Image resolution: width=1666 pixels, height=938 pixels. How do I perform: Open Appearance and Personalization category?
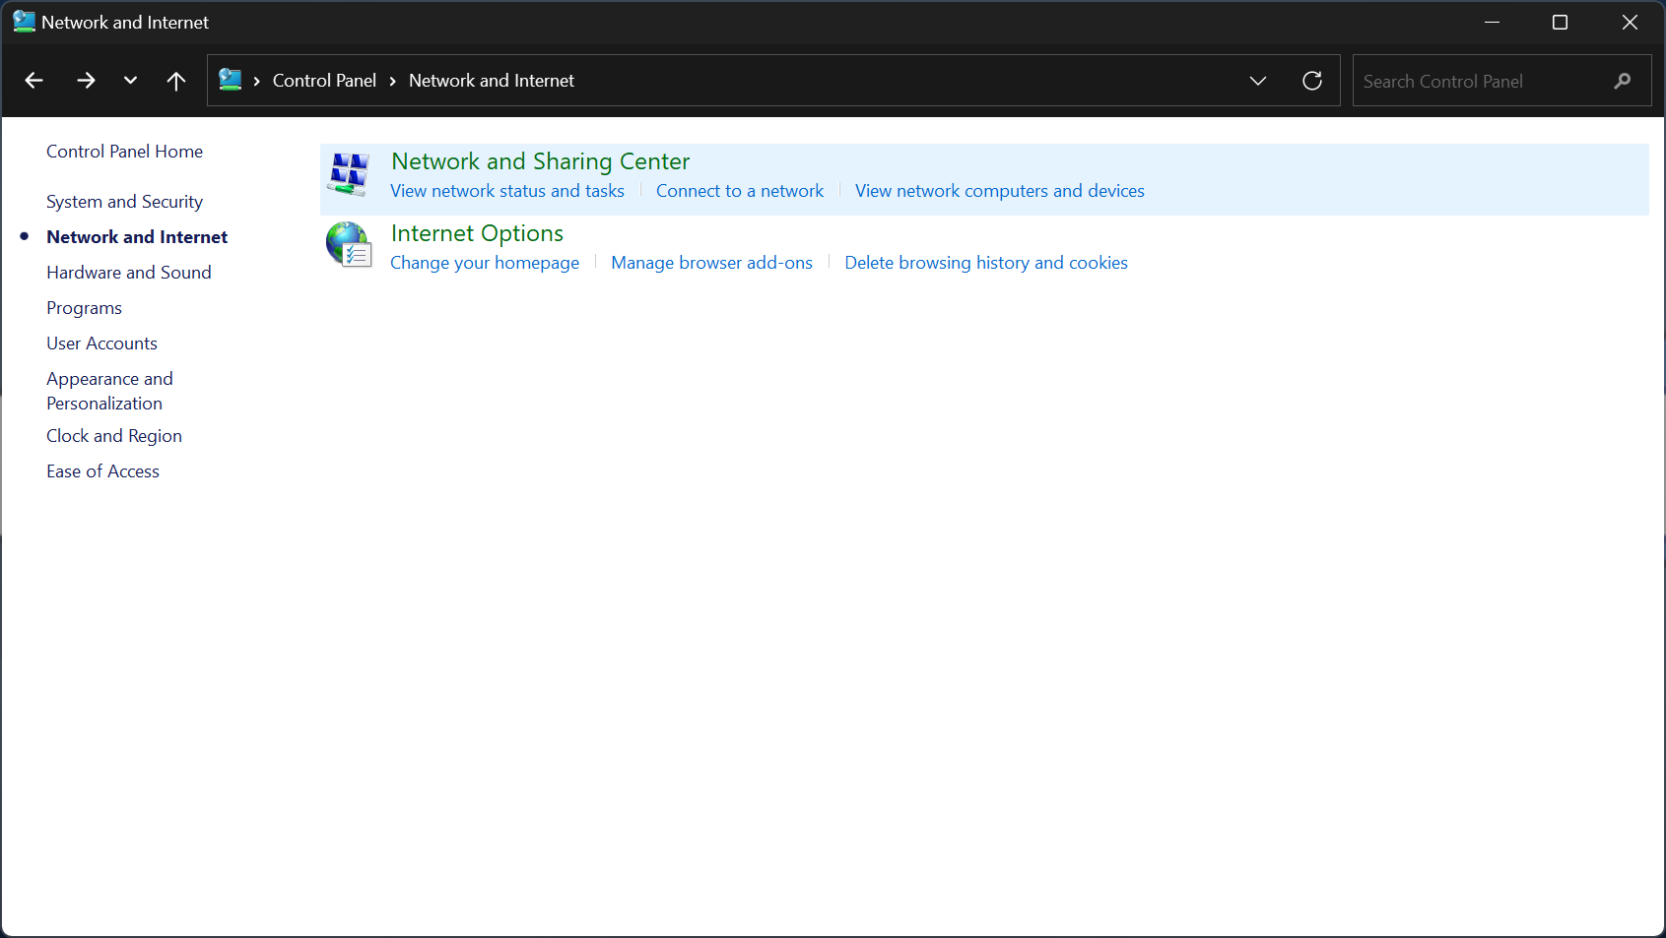click(x=109, y=391)
